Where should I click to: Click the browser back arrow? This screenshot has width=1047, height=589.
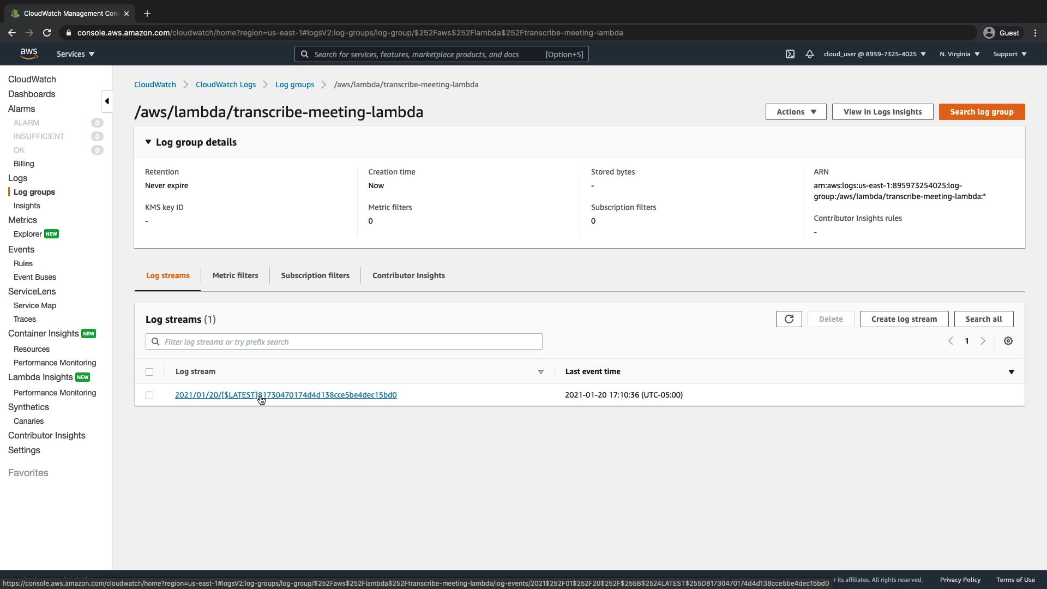(12, 33)
